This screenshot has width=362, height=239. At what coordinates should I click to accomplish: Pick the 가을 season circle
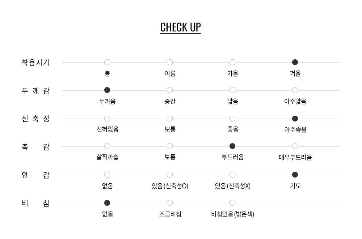coord(232,62)
